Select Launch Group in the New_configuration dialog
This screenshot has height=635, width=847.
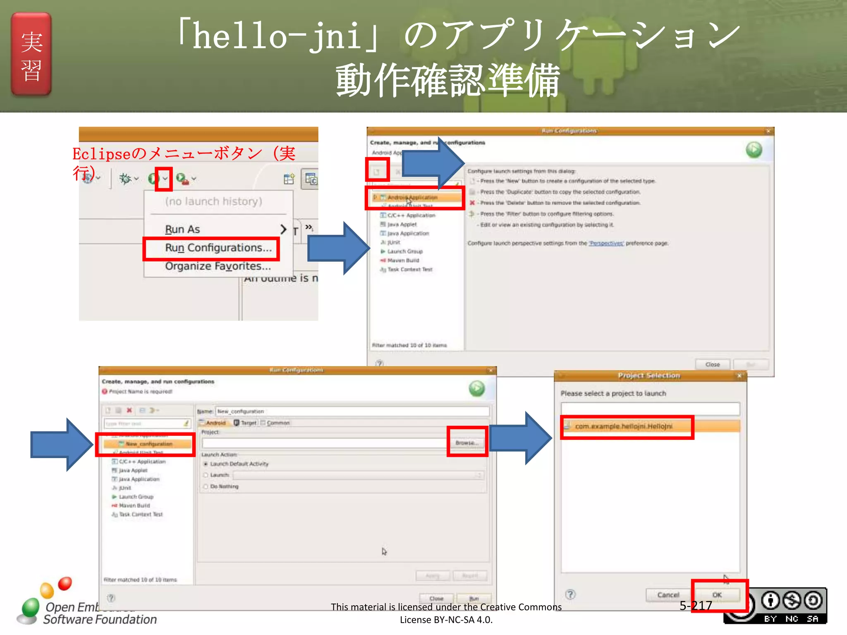132,497
